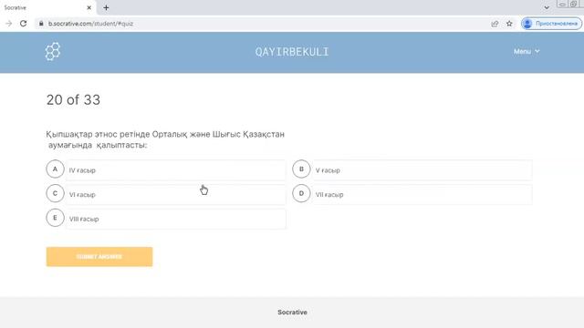Screen dimensions: 584x328
Task: Open a new tab with plus icon
Action: 106,7
